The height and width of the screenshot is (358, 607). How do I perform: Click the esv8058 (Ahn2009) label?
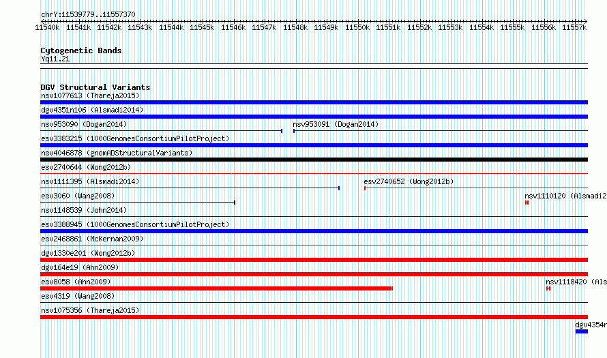pos(76,282)
